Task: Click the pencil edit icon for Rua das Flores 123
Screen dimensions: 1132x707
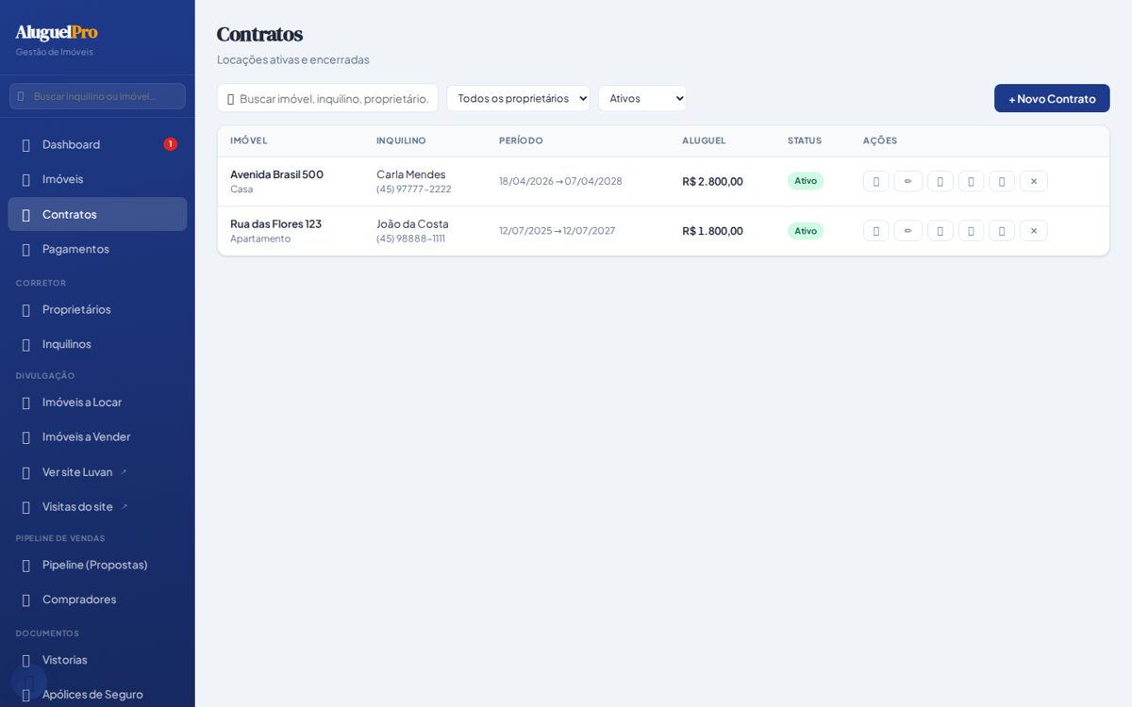Action: click(907, 231)
